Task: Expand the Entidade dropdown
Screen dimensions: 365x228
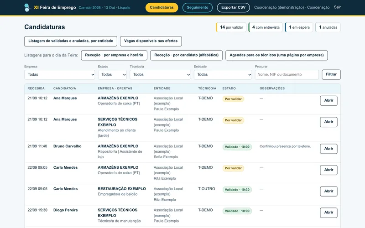Action: [223, 75]
